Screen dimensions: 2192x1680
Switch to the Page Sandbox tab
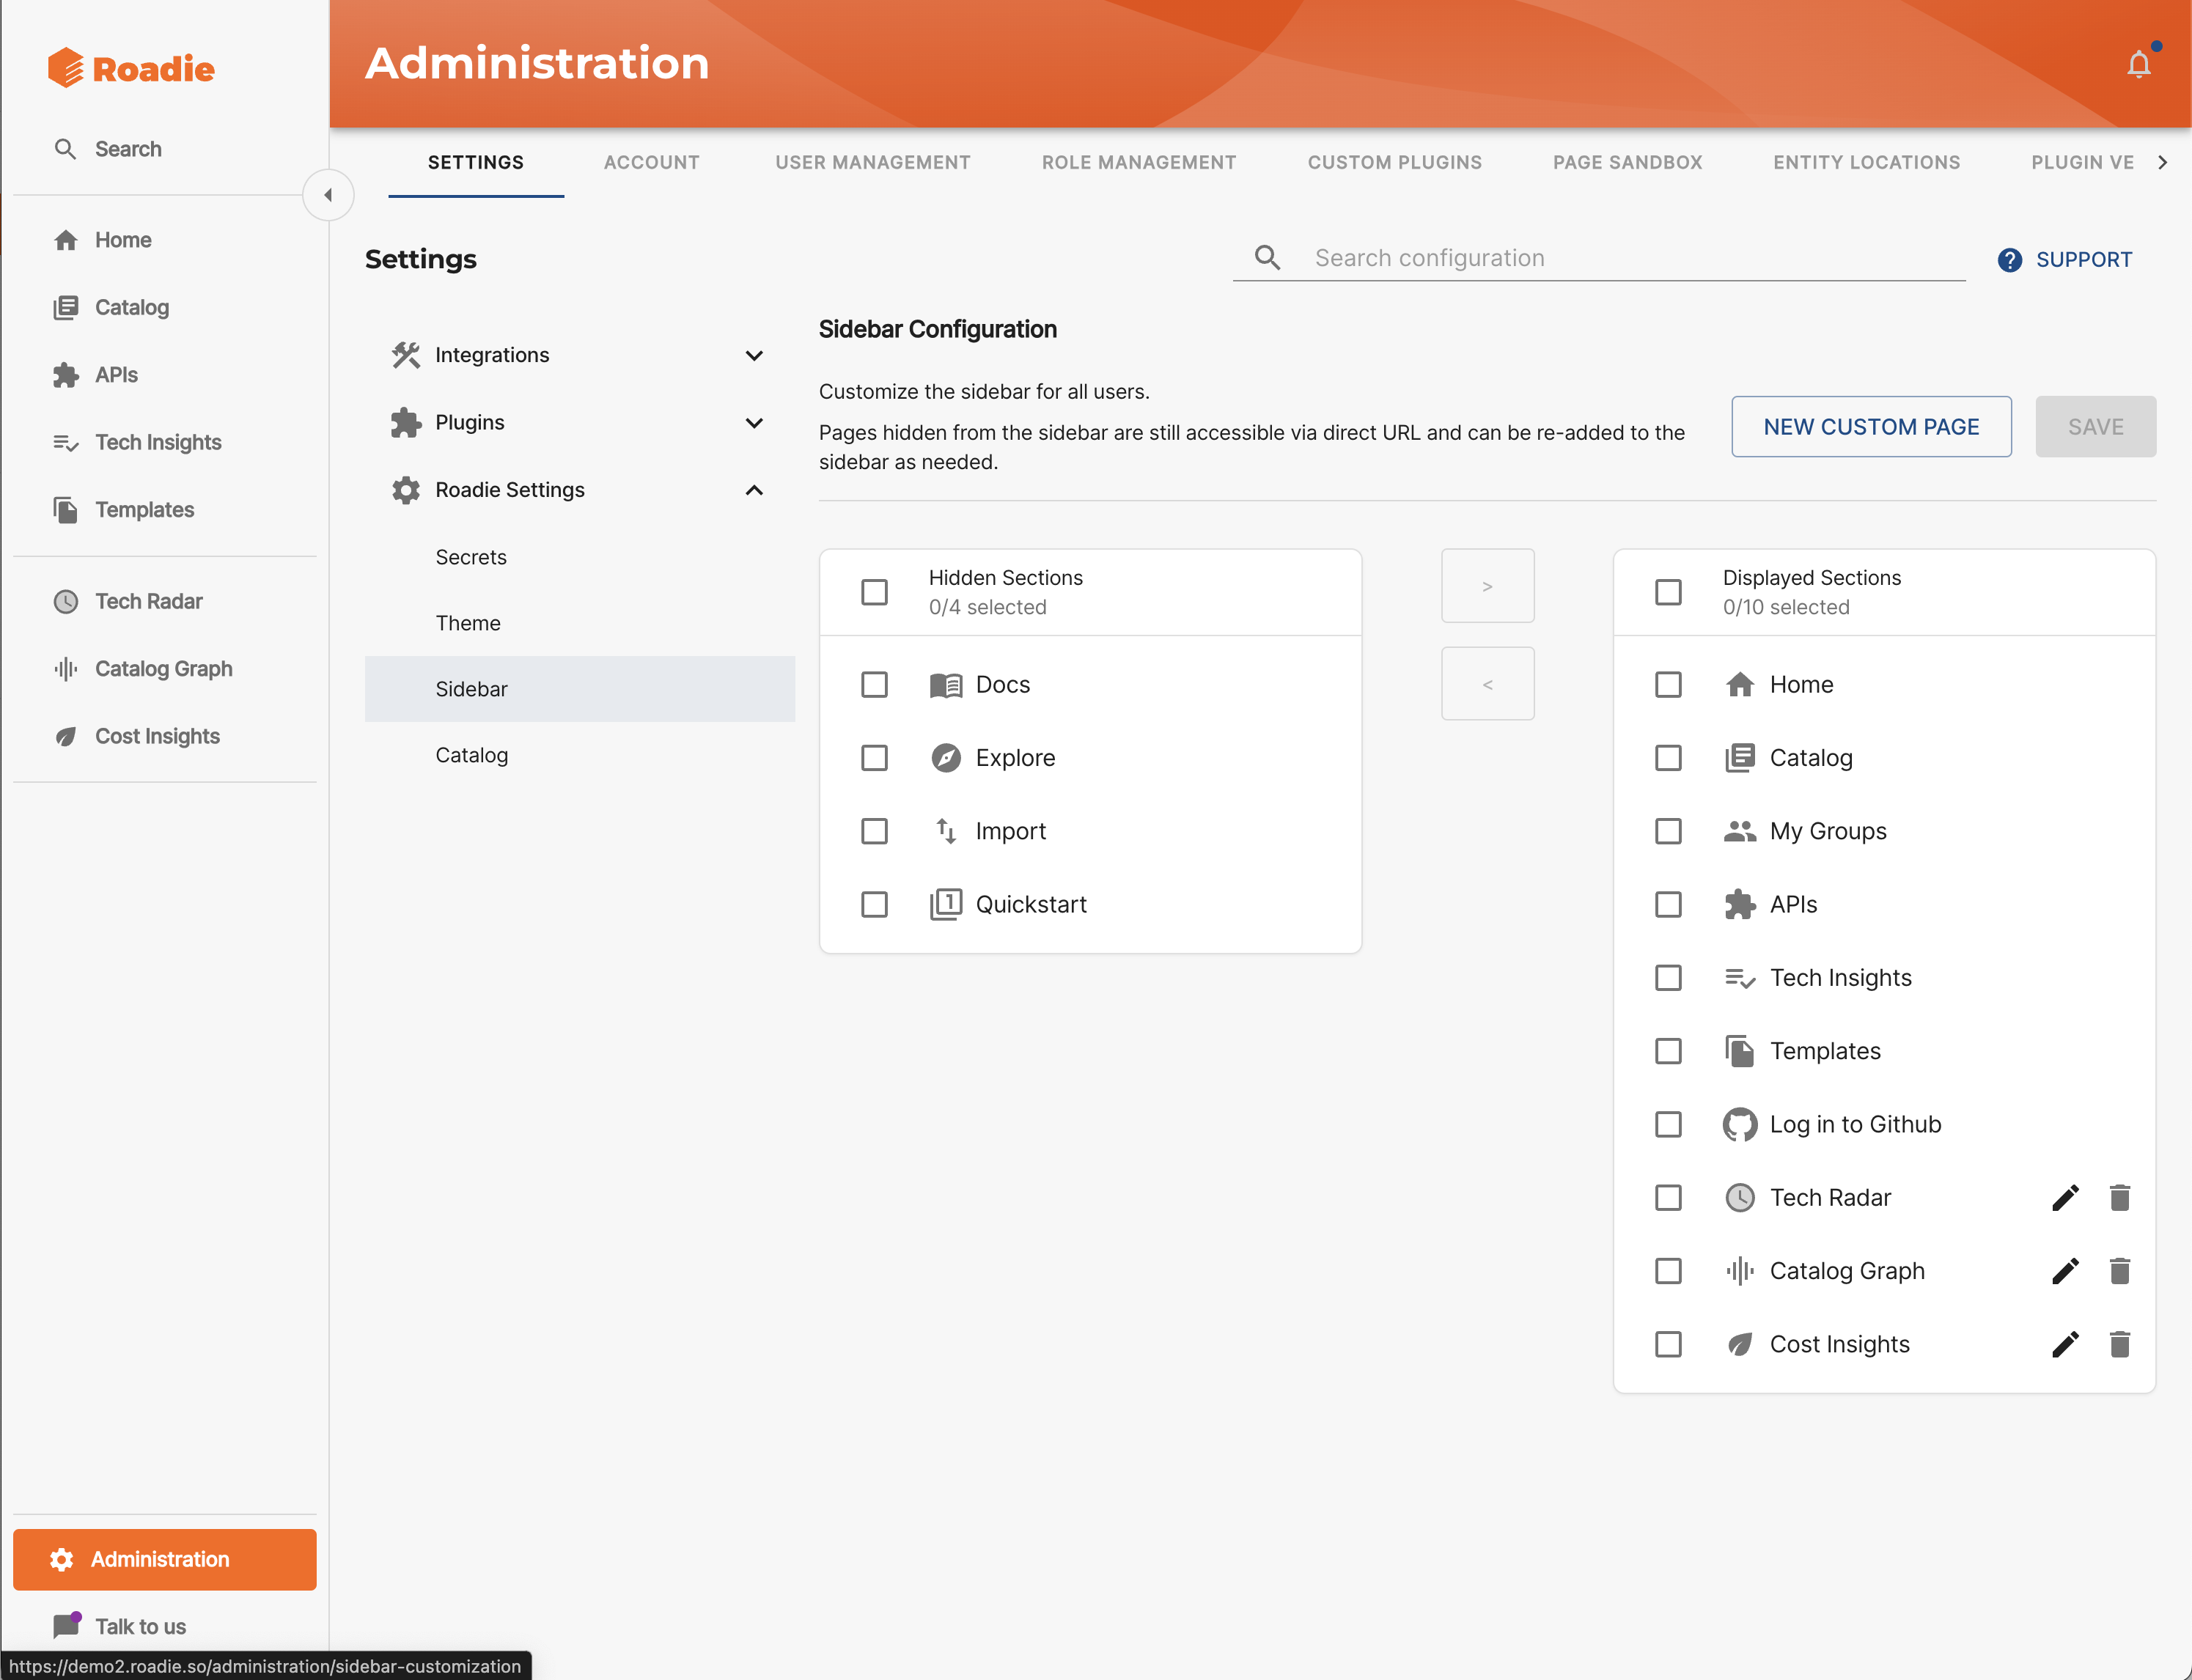pos(1627,162)
